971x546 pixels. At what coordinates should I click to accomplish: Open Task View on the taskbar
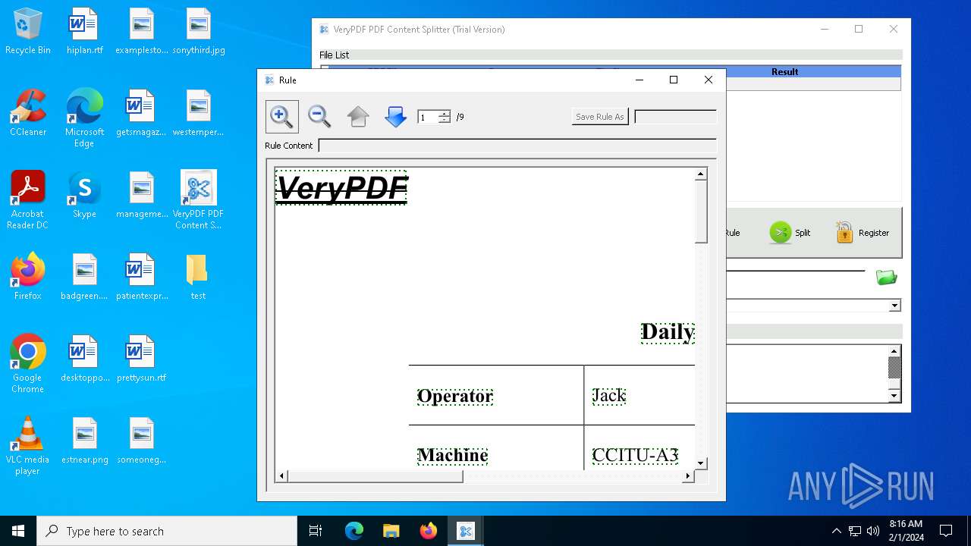[x=316, y=531]
